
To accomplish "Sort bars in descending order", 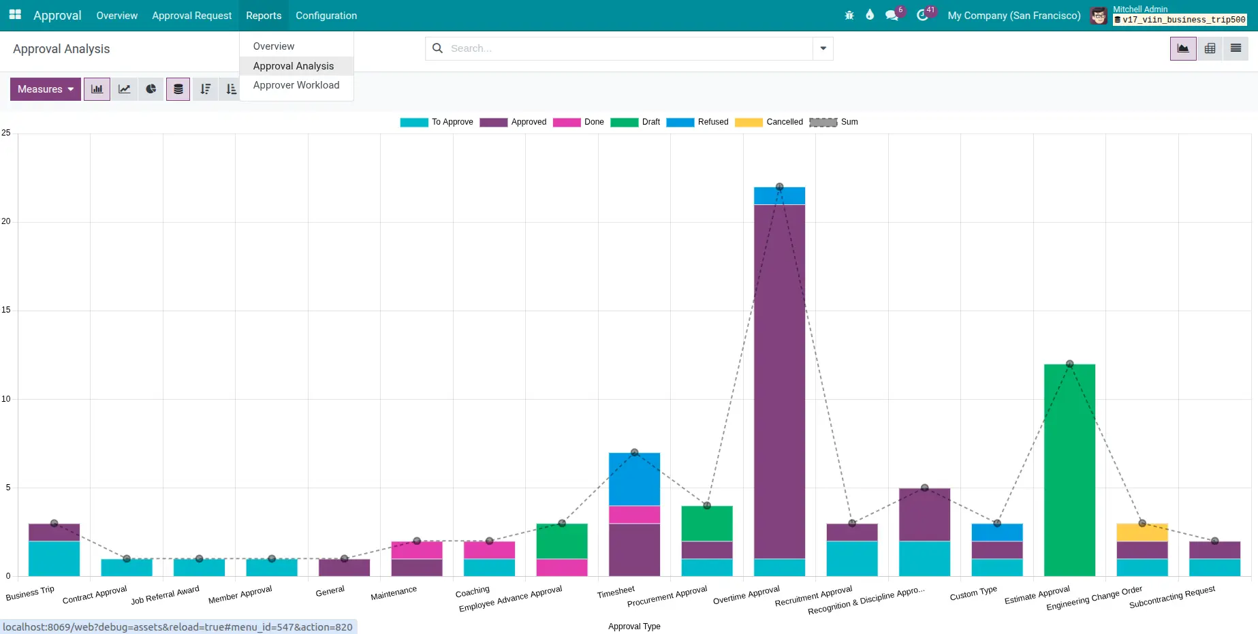I will (205, 89).
